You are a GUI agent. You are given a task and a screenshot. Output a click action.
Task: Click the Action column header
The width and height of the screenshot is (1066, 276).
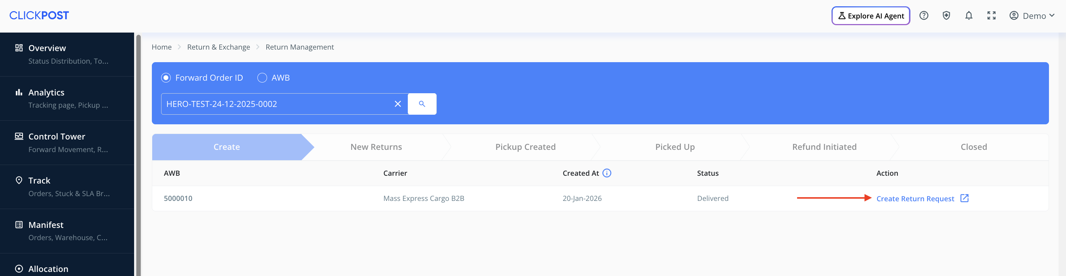point(887,173)
